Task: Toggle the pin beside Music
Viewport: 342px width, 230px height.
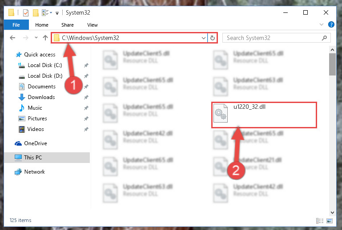Action: [x=86, y=108]
